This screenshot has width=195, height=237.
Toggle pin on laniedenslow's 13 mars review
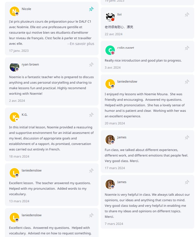click(x=91, y=170)
